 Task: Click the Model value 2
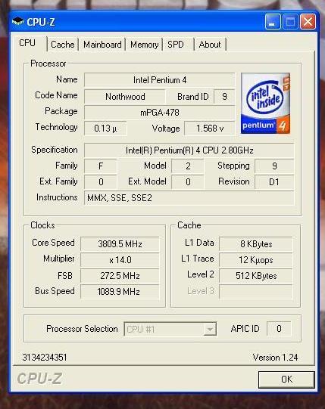[188, 166]
